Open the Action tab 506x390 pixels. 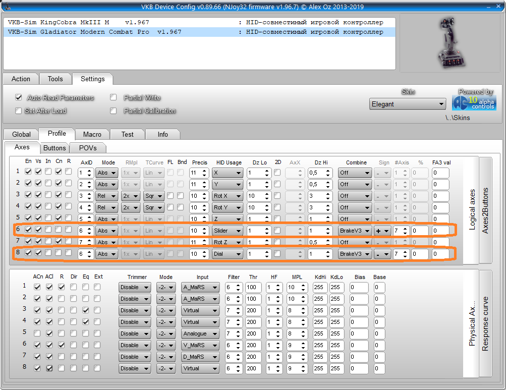[21, 79]
